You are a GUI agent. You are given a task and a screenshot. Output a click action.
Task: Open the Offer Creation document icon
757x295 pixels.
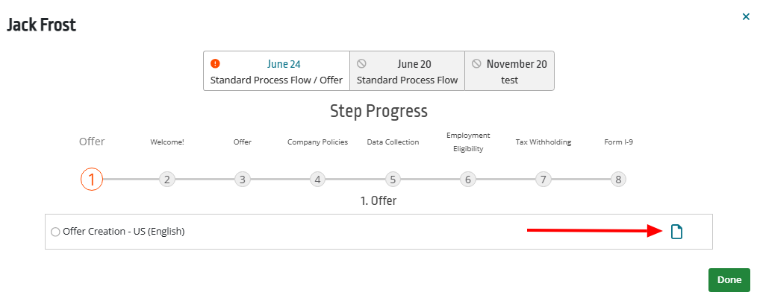[677, 232]
